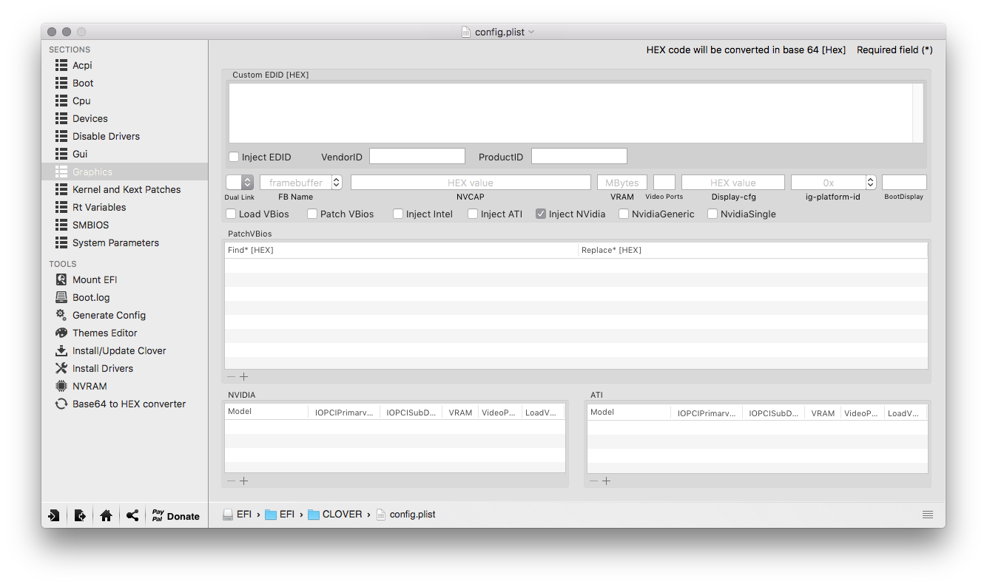
Task: Click the NVIDIA table VRAM column header
Action: (x=460, y=413)
